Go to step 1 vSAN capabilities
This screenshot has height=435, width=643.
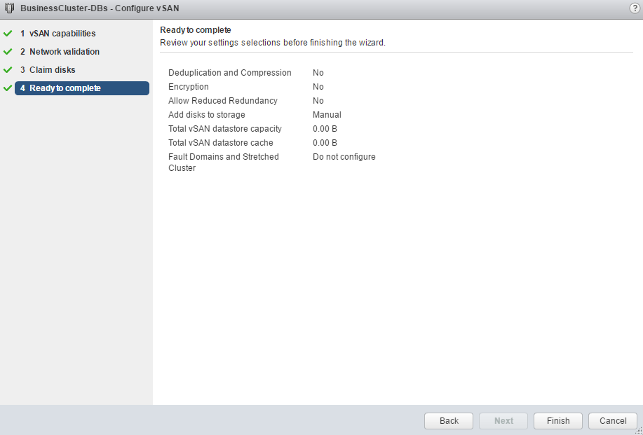62,34
